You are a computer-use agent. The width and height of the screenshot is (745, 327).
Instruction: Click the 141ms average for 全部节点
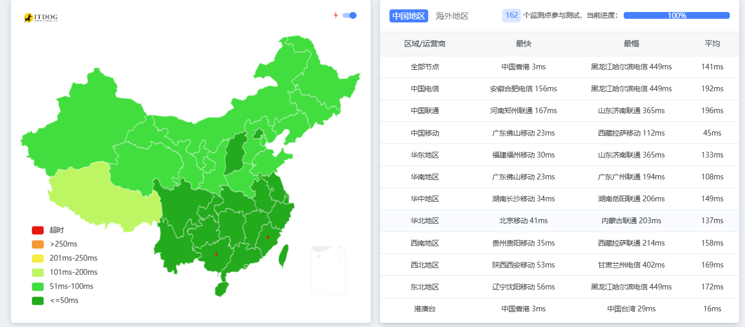tap(712, 67)
